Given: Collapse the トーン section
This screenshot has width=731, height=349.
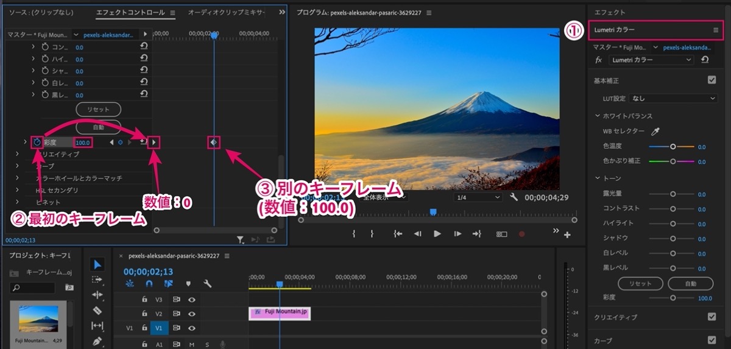Looking at the screenshot, I should tap(597, 178).
